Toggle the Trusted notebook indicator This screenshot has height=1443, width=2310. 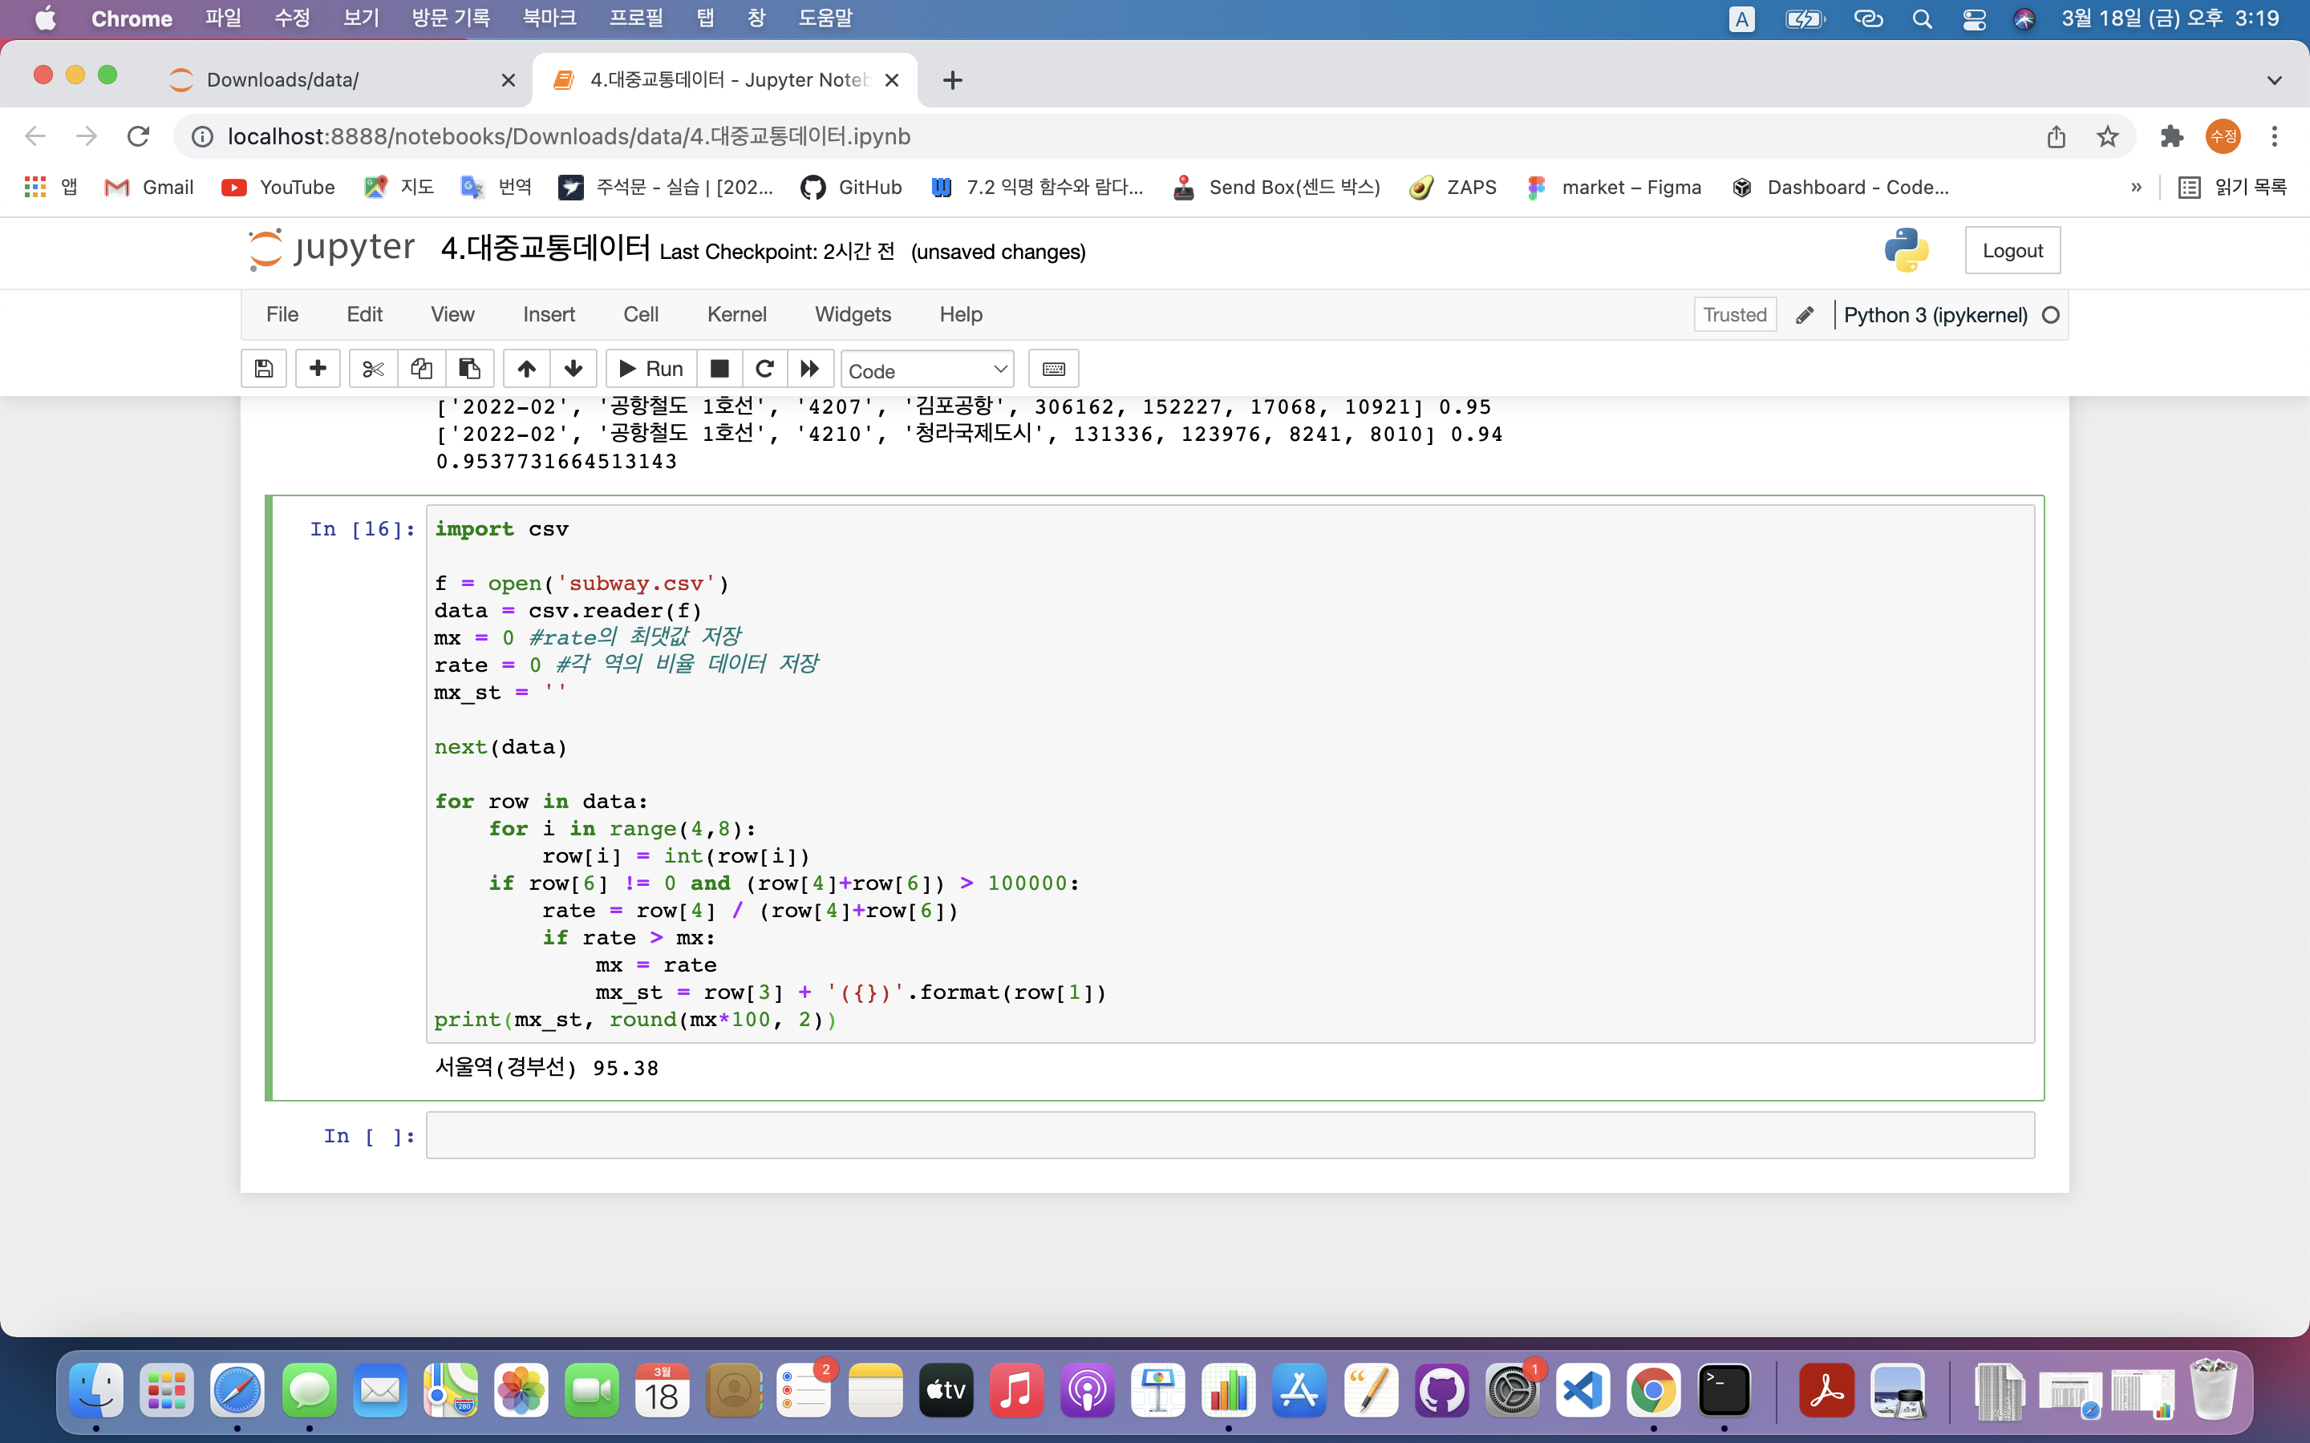1734,315
